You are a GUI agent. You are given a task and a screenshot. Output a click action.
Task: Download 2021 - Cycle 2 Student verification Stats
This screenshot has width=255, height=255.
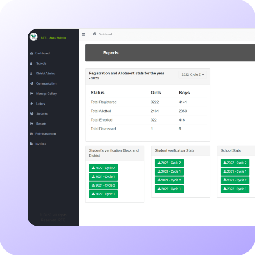click(169, 180)
